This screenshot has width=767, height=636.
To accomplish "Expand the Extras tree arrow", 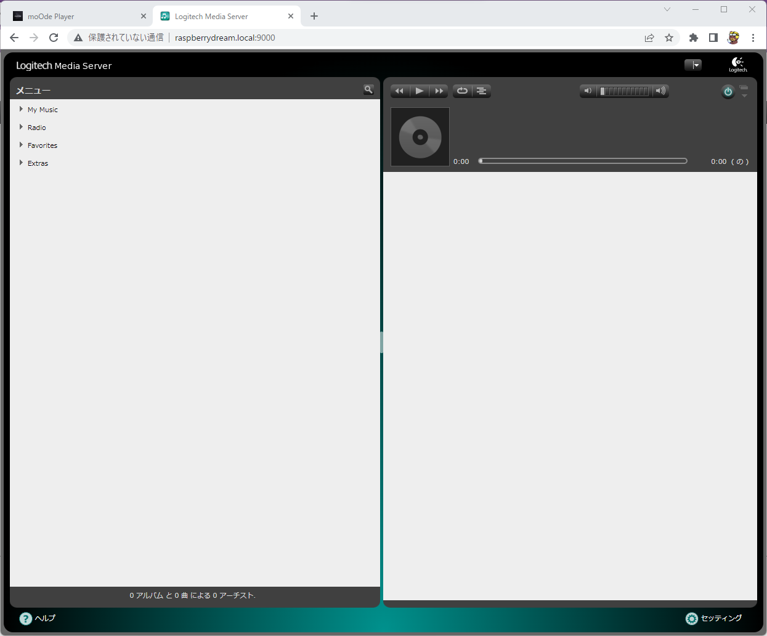I will 21,163.
